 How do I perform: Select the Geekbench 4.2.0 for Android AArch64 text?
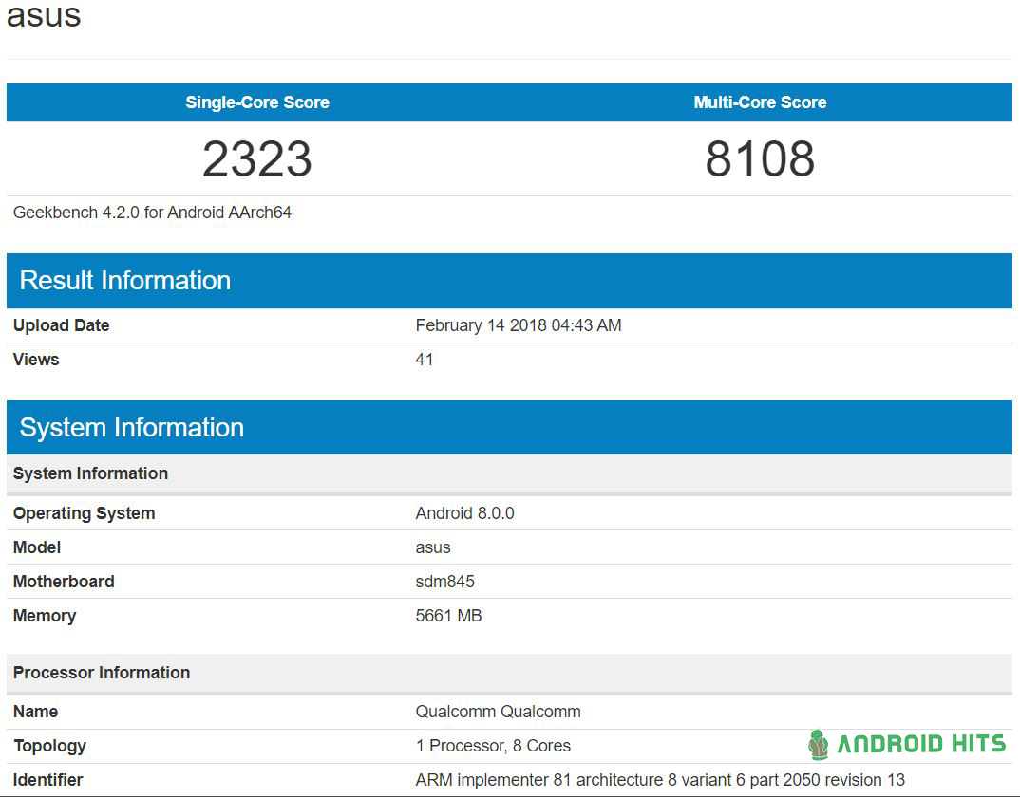click(x=152, y=213)
